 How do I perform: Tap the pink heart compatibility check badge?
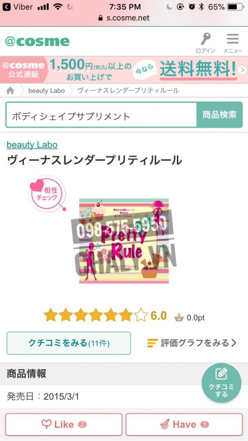tap(47, 193)
